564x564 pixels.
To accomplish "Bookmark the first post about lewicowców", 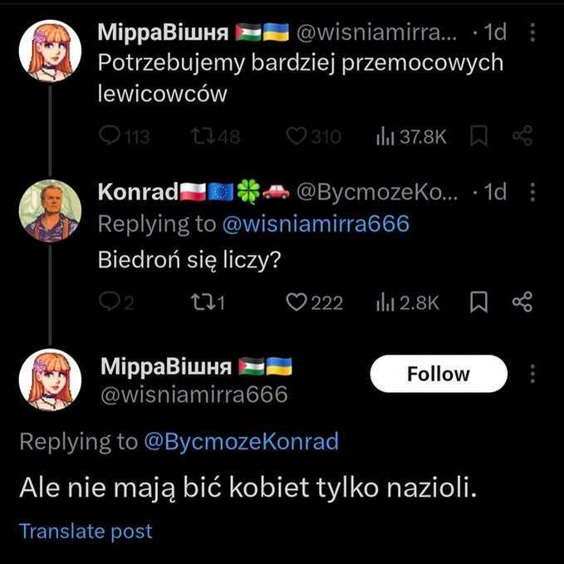I will tap(478, 136).
